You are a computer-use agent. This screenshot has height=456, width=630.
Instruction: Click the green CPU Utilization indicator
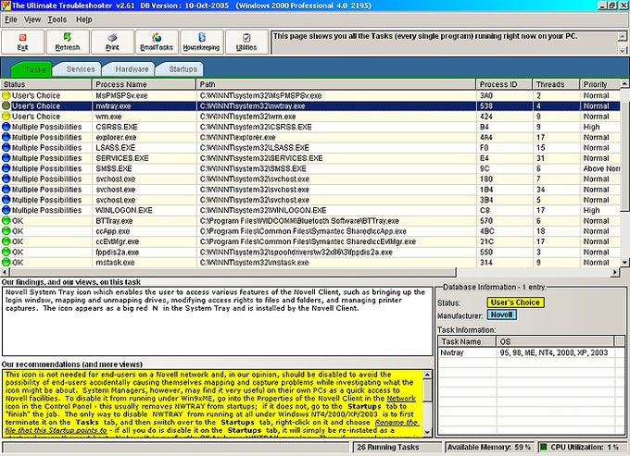544,447
